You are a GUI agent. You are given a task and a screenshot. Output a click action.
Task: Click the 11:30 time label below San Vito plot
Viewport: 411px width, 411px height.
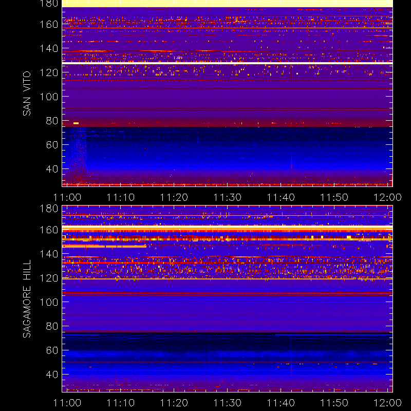pos(228,197)
